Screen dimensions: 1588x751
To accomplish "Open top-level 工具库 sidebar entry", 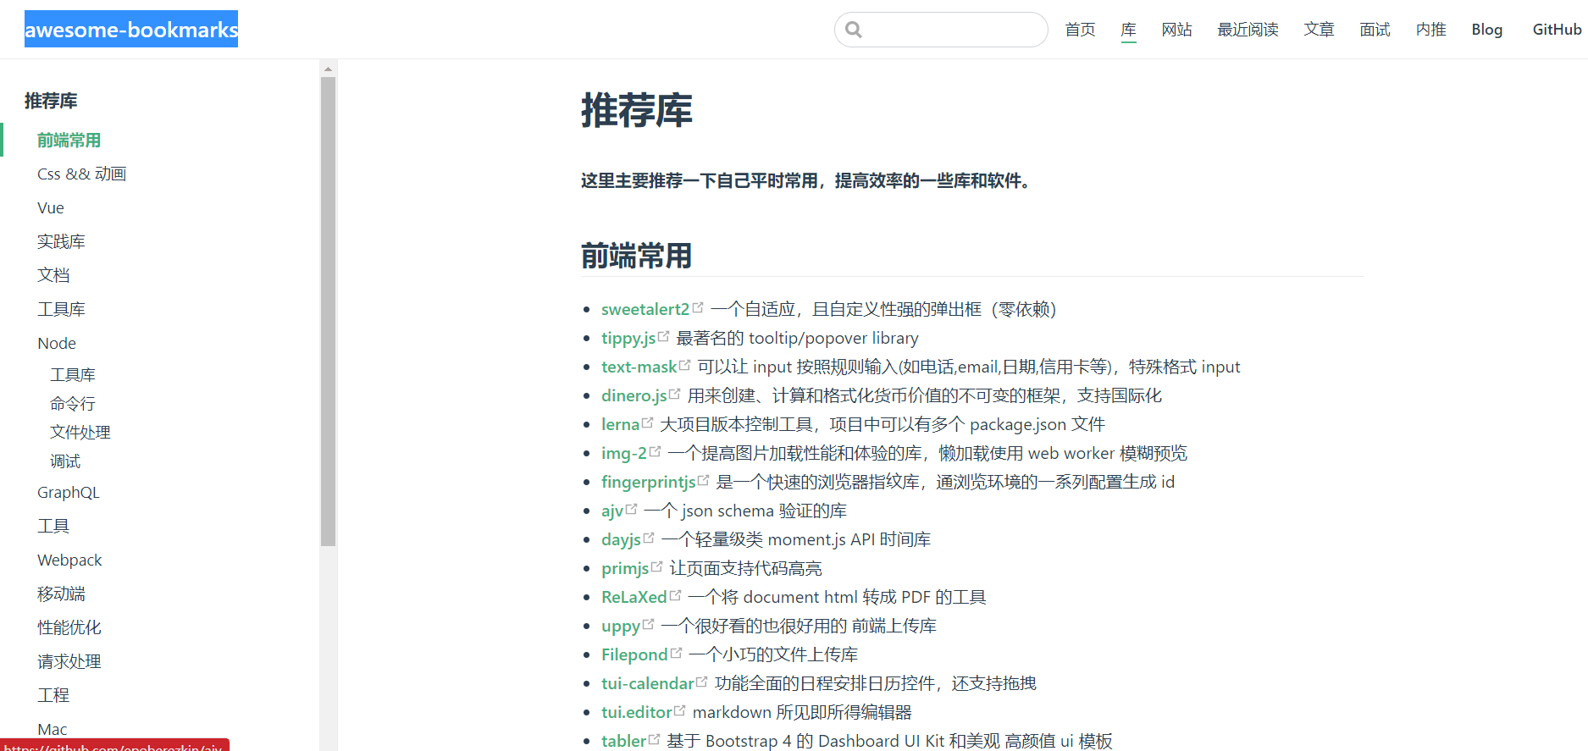I will (x=61, y=309).
